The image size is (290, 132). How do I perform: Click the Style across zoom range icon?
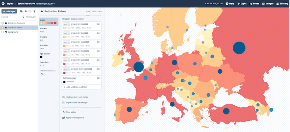[x=64, y=97]
